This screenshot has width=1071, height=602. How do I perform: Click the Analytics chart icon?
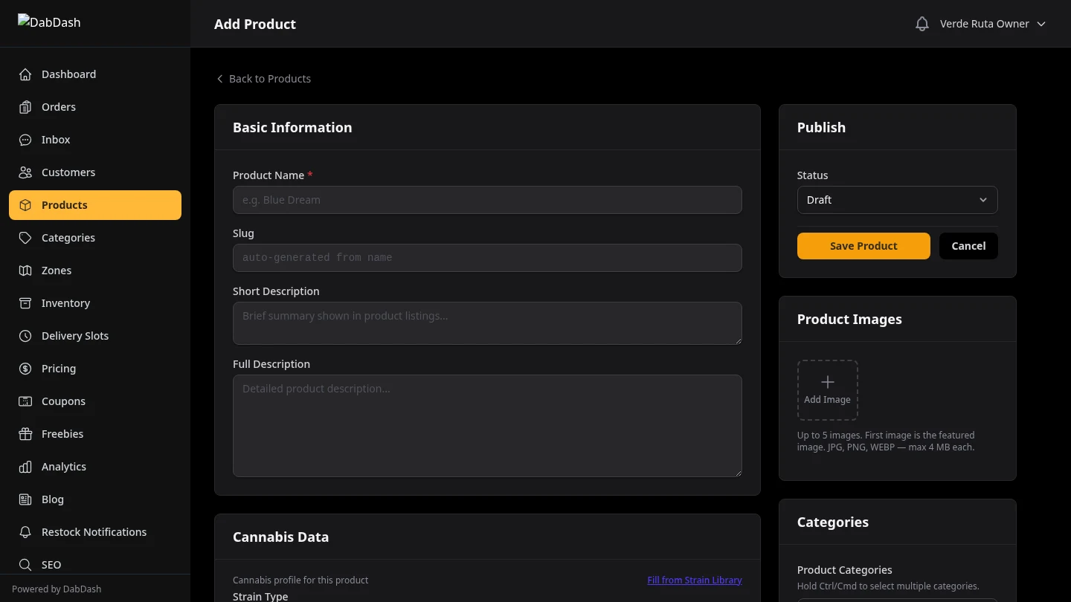[x=25, y=467]
